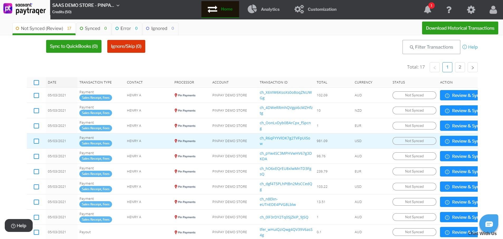Click Pin Payments logo in 13.51 row

[185, 202]
